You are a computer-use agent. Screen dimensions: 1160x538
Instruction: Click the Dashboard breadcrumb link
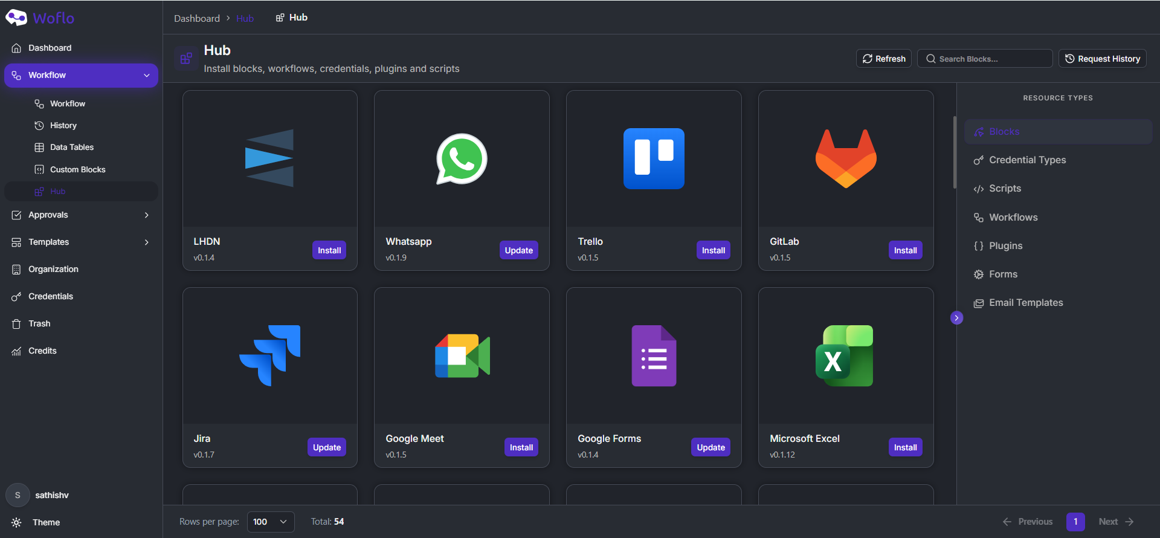tap(197, 18)
